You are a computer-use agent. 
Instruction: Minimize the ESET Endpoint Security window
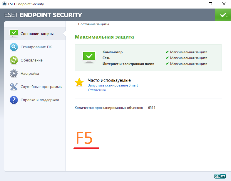[197, 4]
